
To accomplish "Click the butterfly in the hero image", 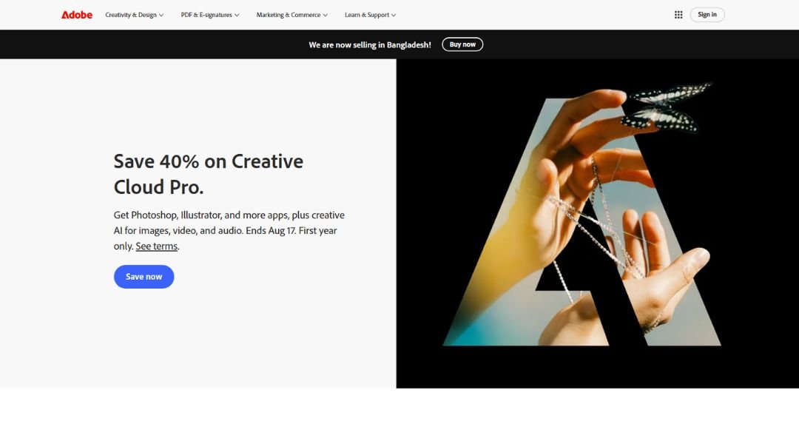I will [x=665, y=107].
